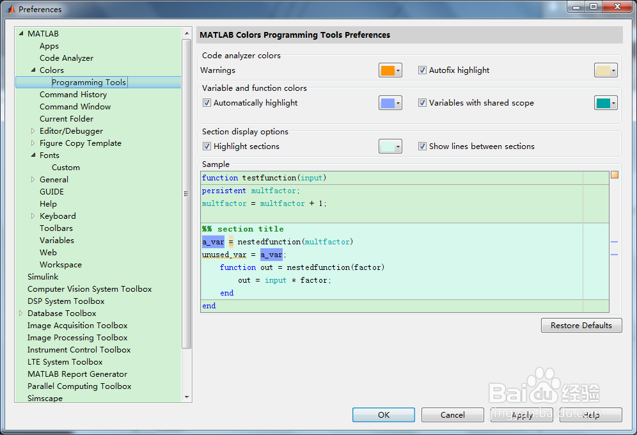Expand the Database Toolbox node
The height and width of the screenshot is (435, 637).
click(x=20, y=313)
